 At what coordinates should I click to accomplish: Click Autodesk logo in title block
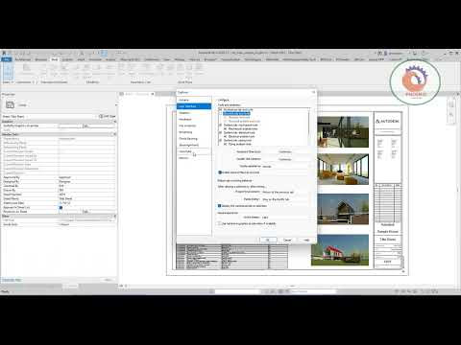pos(387,122)
